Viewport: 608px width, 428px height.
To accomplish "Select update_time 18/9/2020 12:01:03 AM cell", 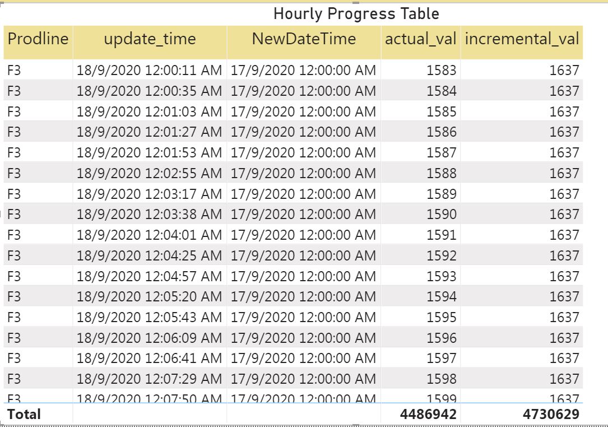I will click(149, 111).
